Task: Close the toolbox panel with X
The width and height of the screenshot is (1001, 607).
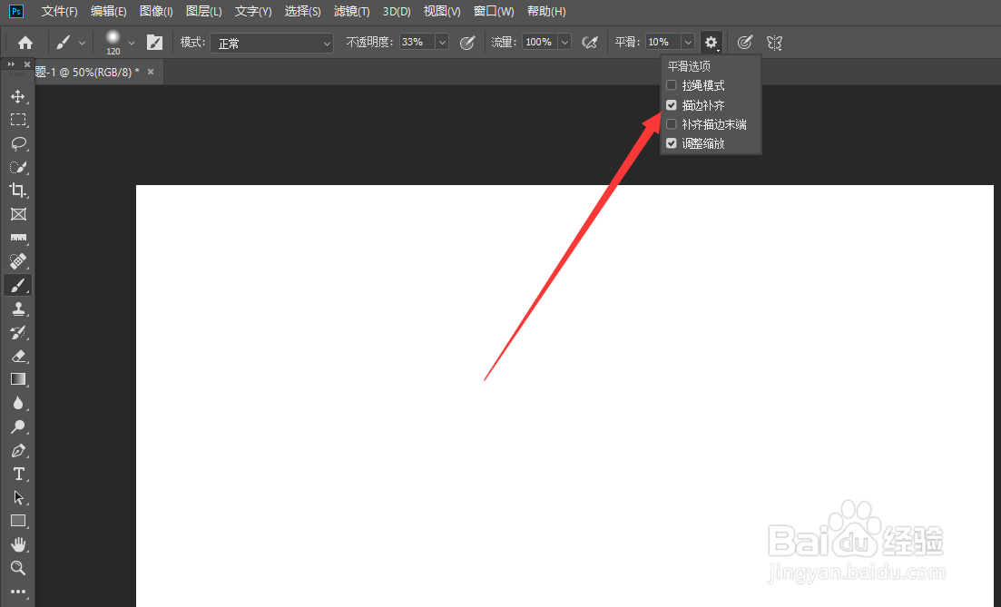Action: click(x=27, y=64)
